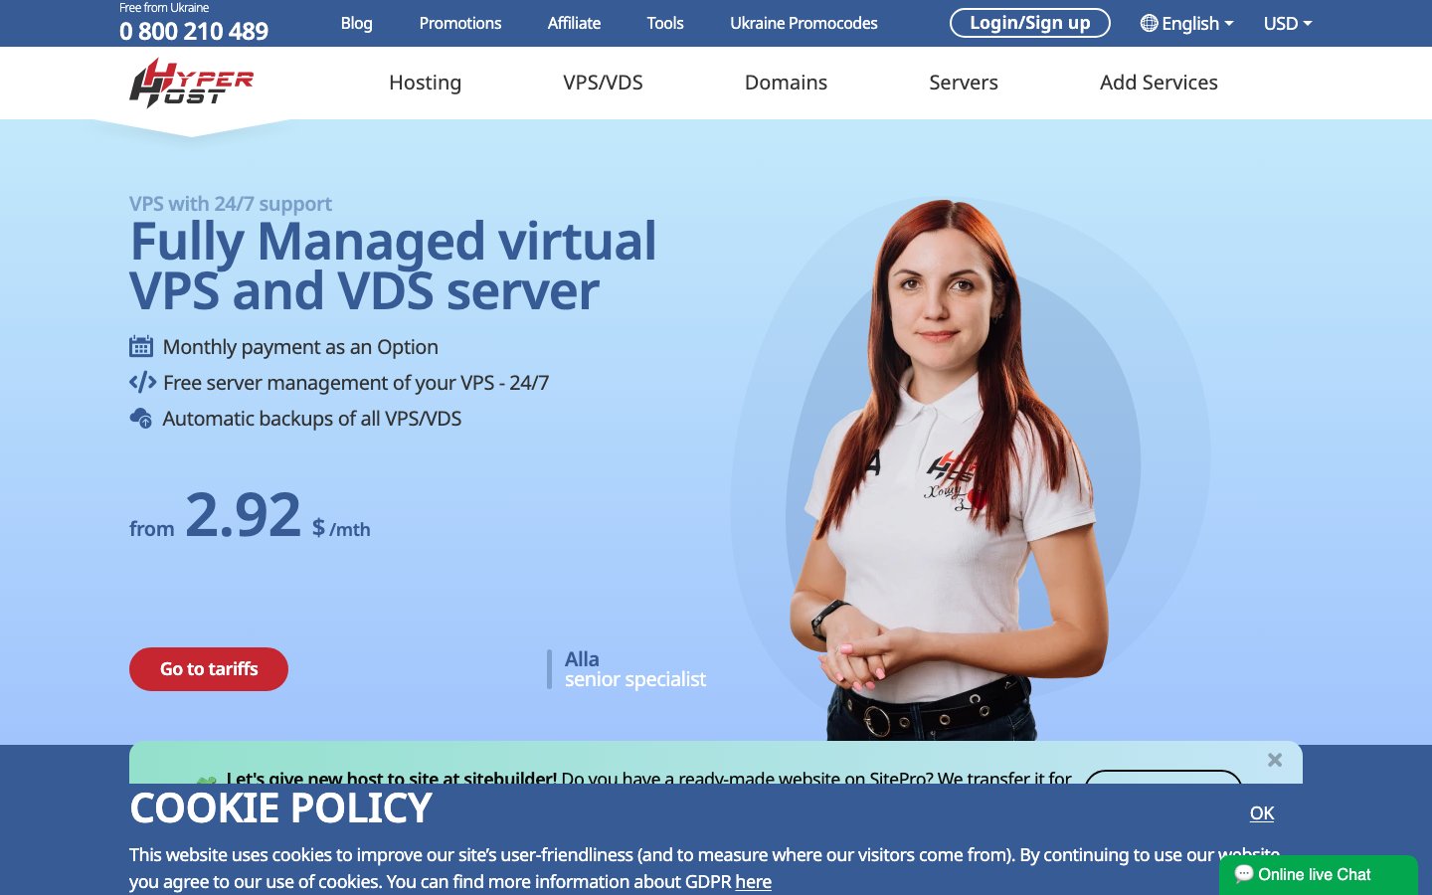Go to the Blog page
1432x895 pixels.
click(x=356, y=23)
